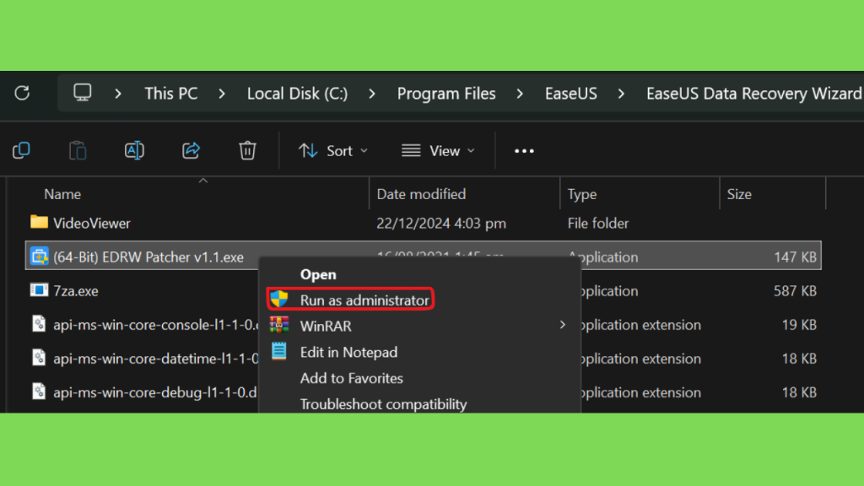Navigate to Local Disk (C:) breadcrumb
864x486 pixels.
pyautogui.click(x=298, y=94)
